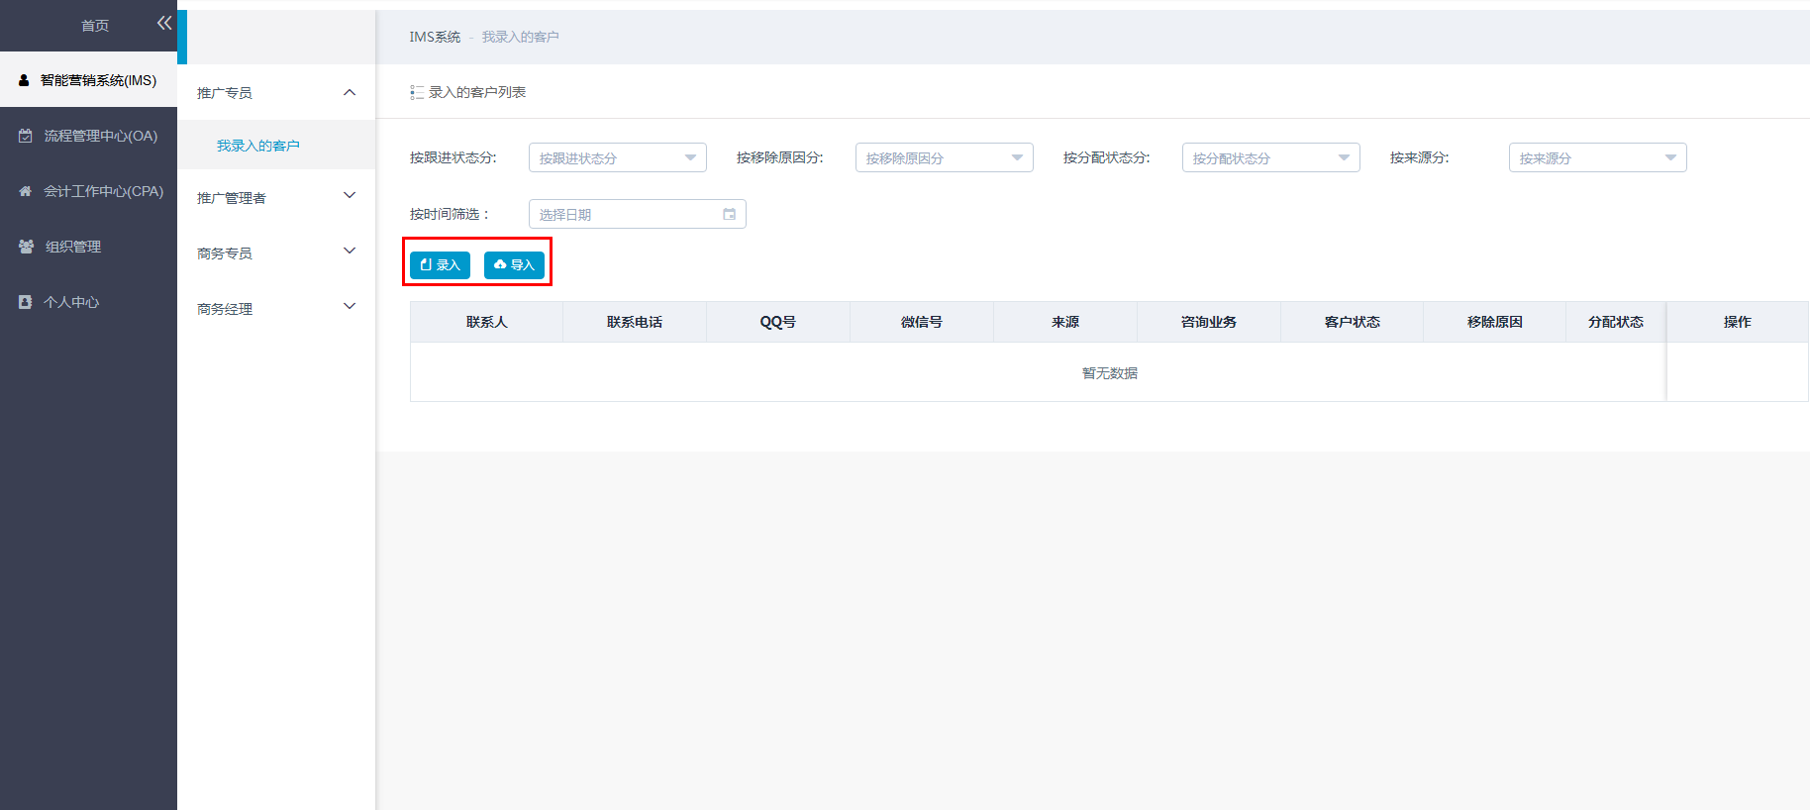
Task: Click the 录入的客户列表 panel title
Action: [x=477, y=92]
